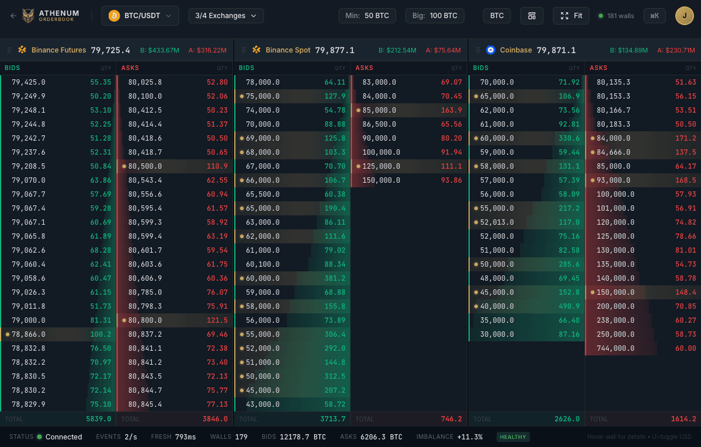
Task: Click wall dot beside Binance Futures 78,866.0 bid
Action: point(7,334)
